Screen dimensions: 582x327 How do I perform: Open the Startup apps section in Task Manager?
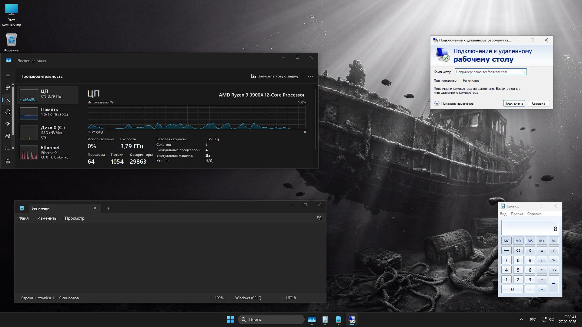click(8, 124)
